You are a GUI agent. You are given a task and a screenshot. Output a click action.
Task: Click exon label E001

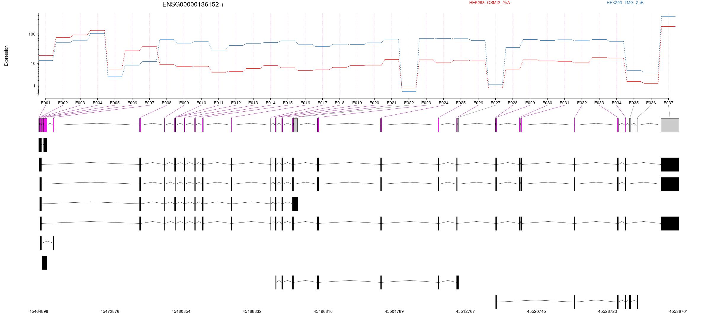(46, 103)
